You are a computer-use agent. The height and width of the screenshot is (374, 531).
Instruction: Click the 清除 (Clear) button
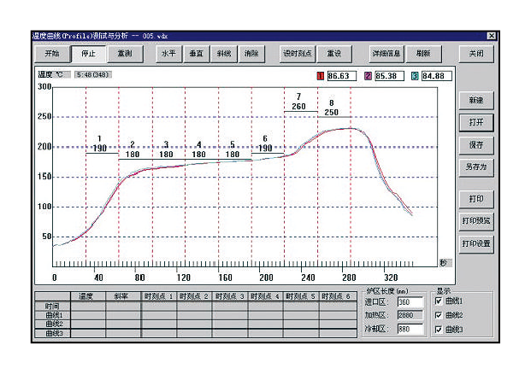(251, 53)
